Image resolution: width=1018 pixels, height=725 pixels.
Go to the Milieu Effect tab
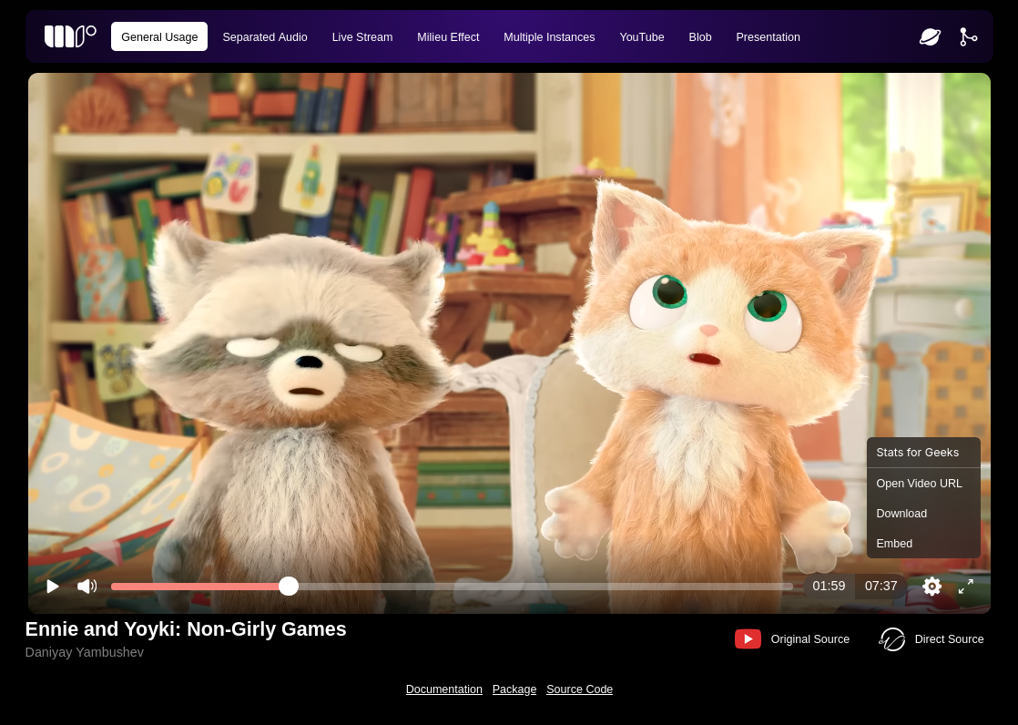coord(448,37)
